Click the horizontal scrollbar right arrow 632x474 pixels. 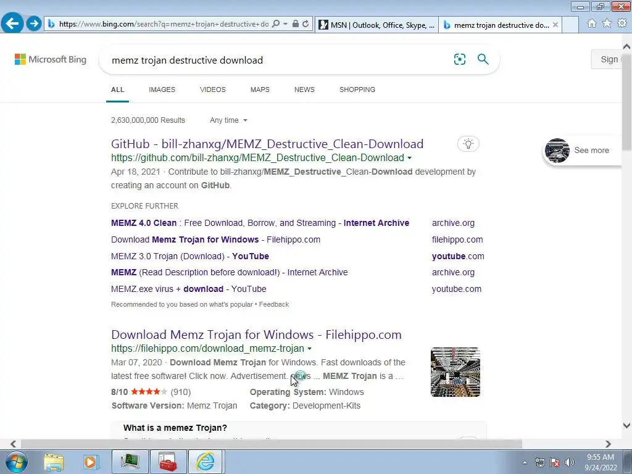coord(608,444)
